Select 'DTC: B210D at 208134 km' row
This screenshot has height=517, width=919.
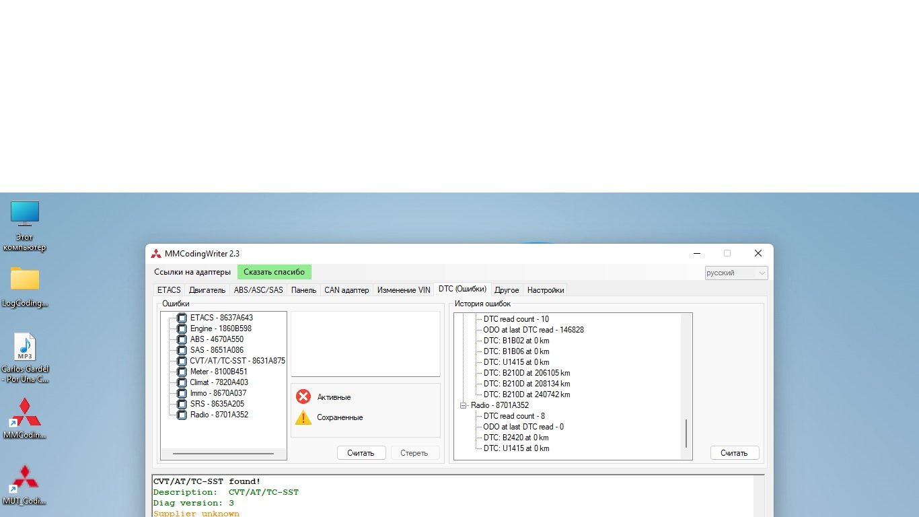click(527, 384)
